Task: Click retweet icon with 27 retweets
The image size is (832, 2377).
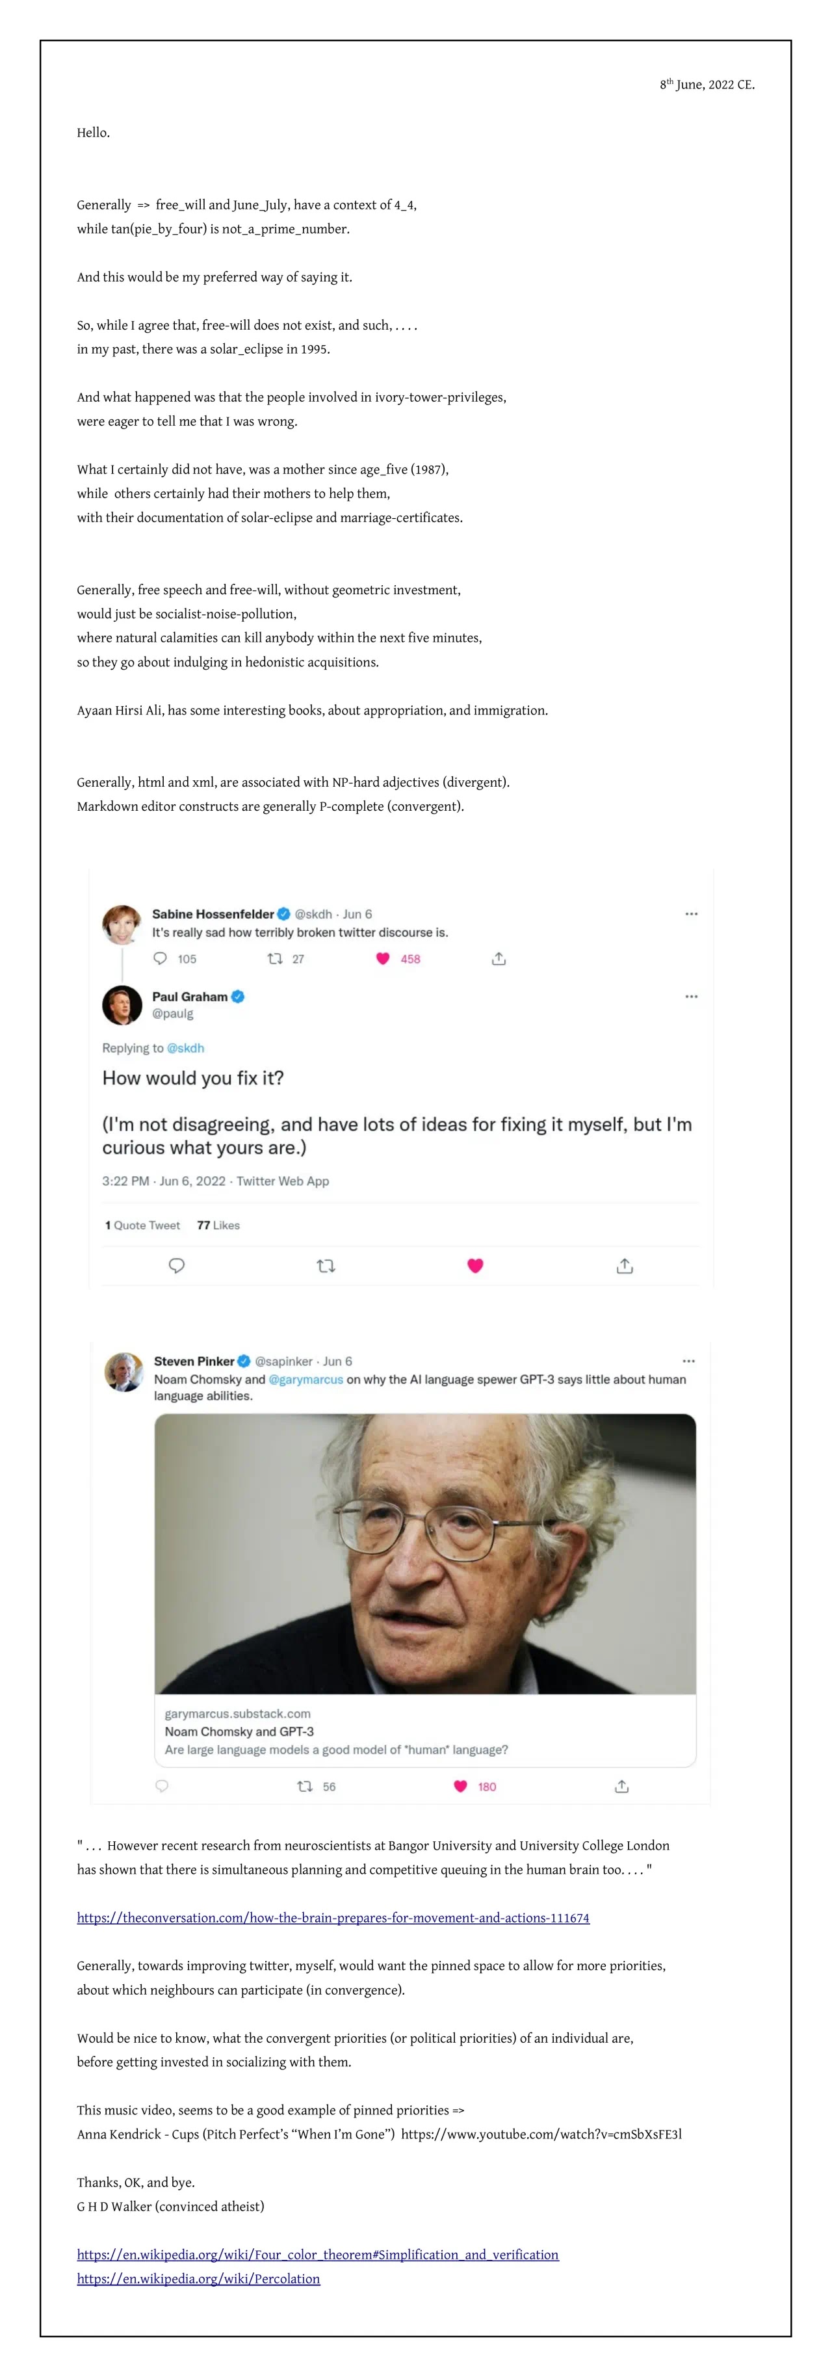Action: pyautogui.click(x=275, y=959)
